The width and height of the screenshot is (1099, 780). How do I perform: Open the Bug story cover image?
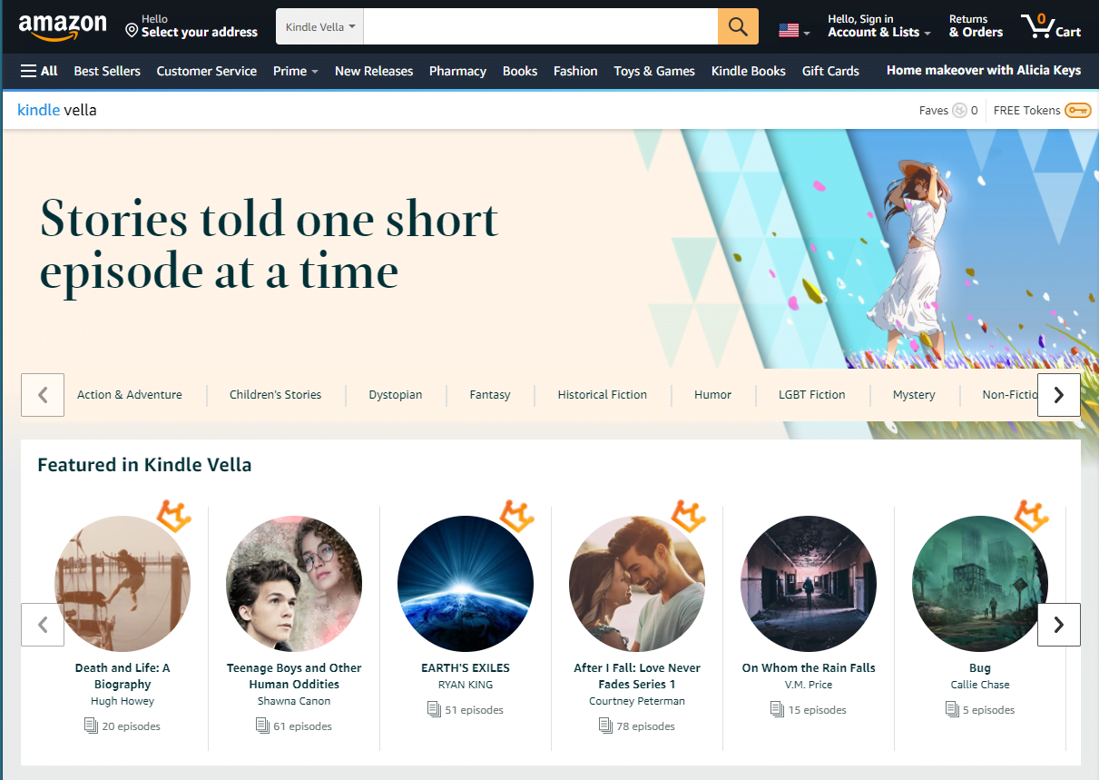coord(980,584)
